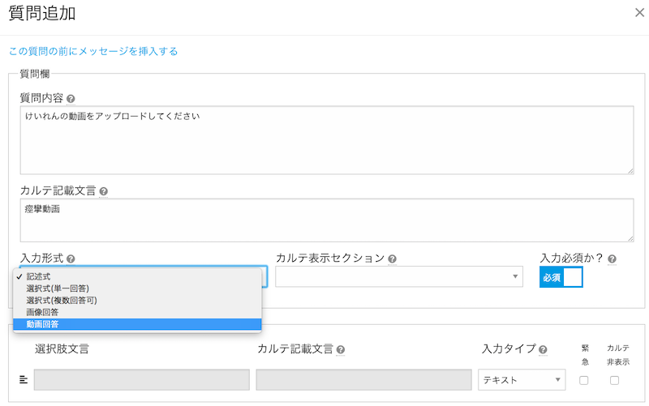The image size is (649, 406).
Task: Click help icon beside 入力タイプ
Action: coord(543,349)
